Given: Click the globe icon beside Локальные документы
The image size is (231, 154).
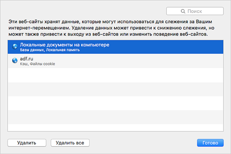Looking at the screenshot, I should pos(15,47).
